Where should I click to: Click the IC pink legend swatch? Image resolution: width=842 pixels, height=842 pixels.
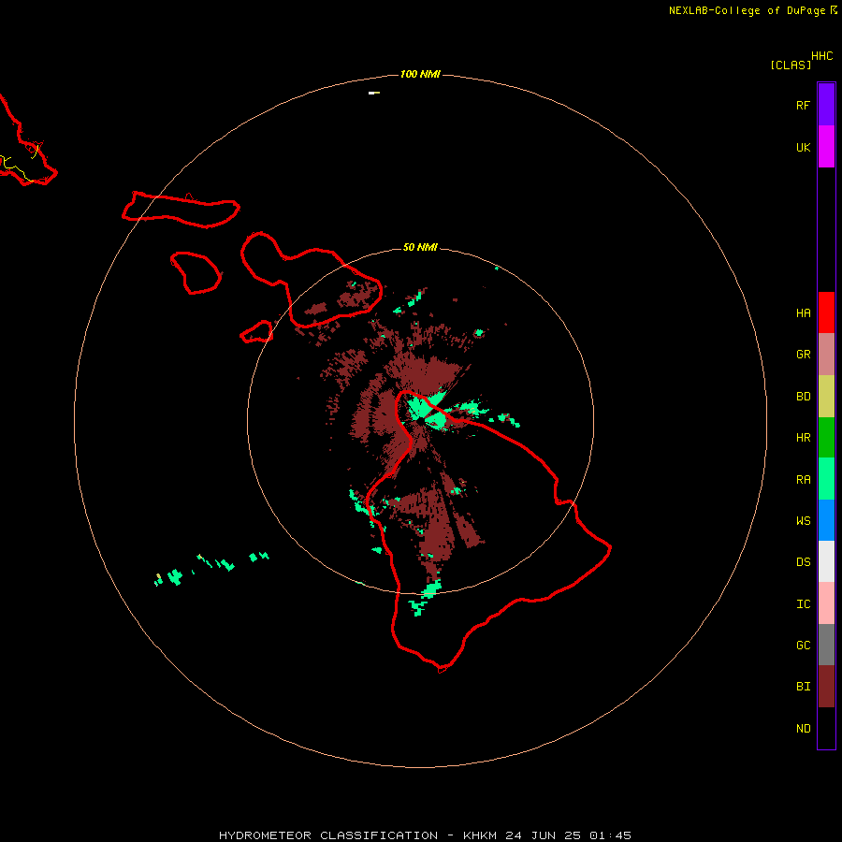[x=826, y=603]
